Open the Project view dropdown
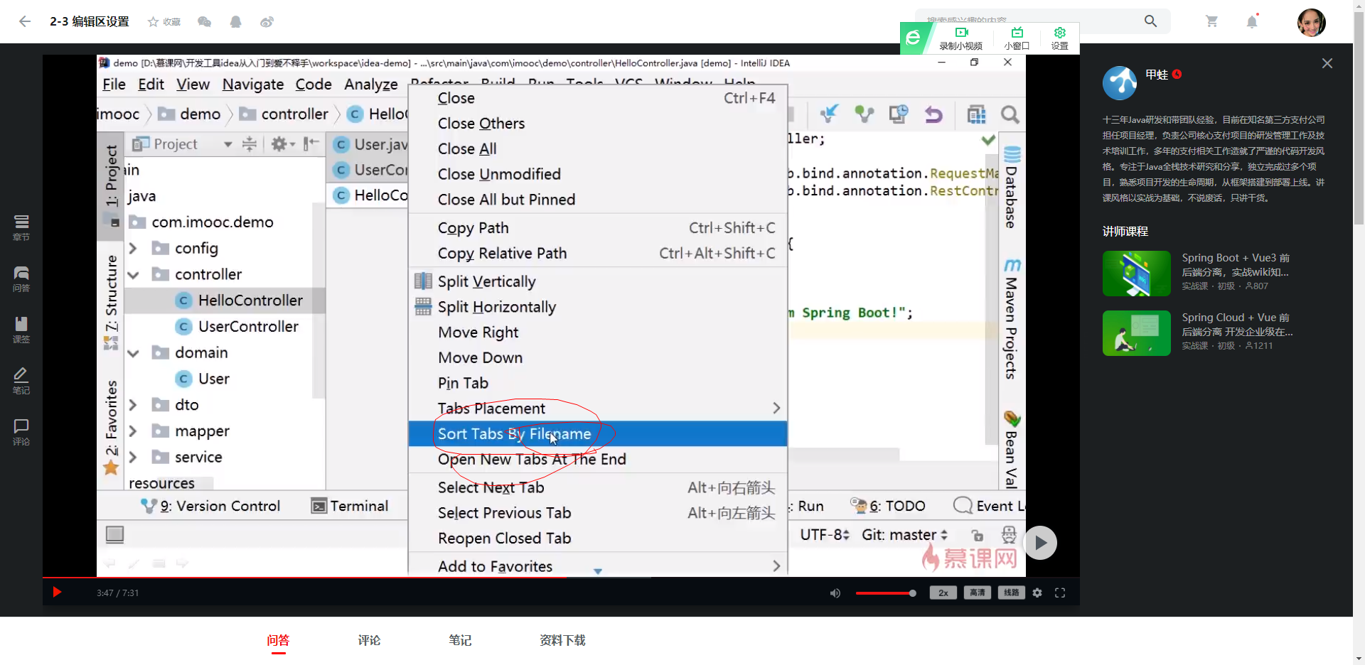Screen dimensions: 1365x665 227,144
